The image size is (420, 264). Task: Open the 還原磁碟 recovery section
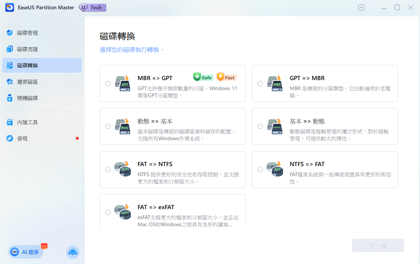(9, 82)
